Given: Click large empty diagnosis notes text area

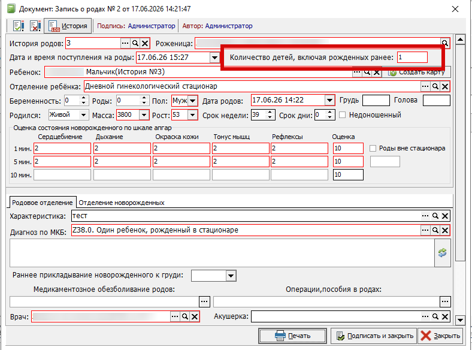Looking at the screenshot, I should 222,253.
